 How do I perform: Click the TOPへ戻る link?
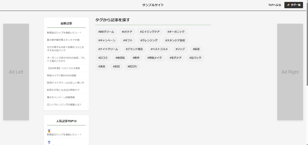[x=275, y=5]
